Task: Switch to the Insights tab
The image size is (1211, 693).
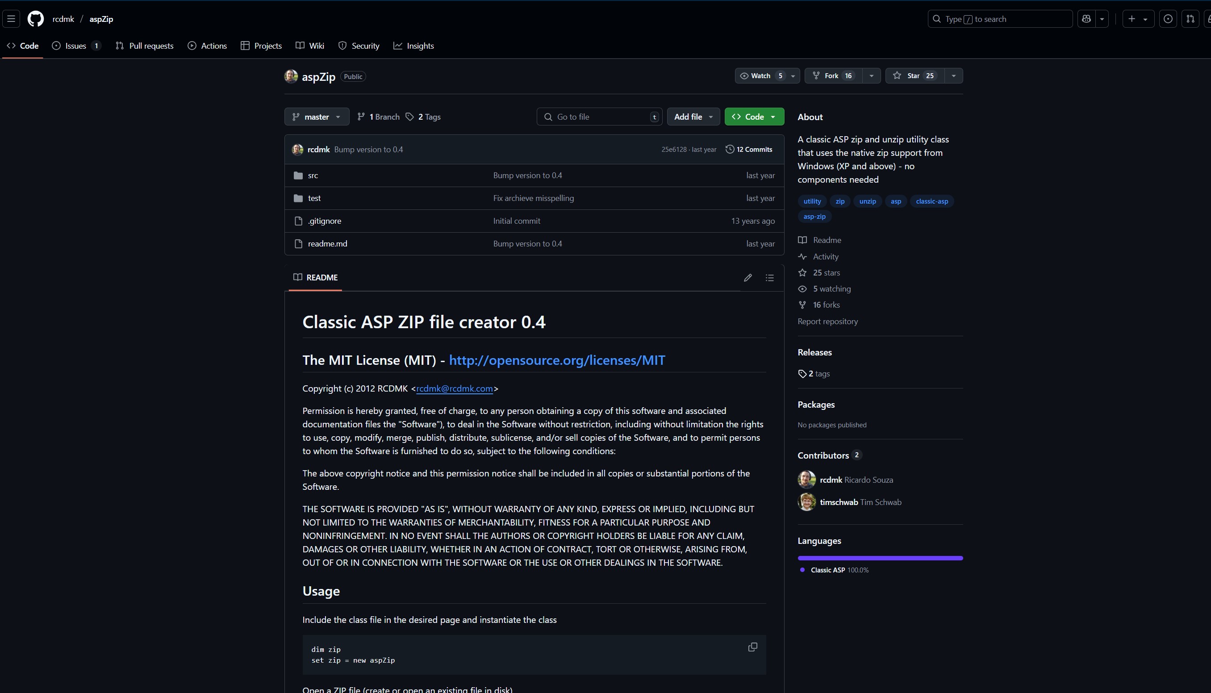Action: click(413, 46)
